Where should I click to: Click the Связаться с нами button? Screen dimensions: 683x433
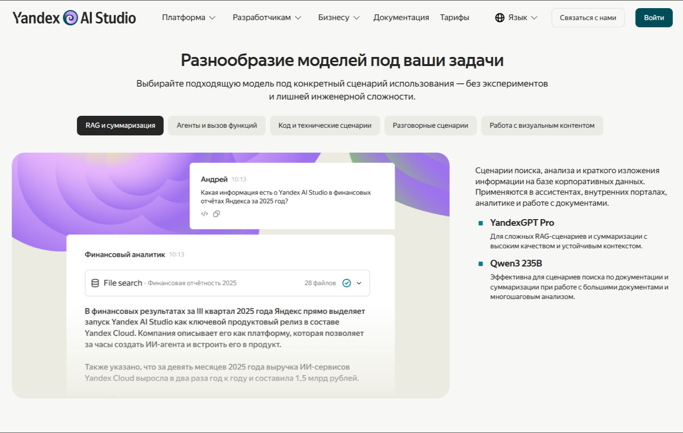coord(588,18)
